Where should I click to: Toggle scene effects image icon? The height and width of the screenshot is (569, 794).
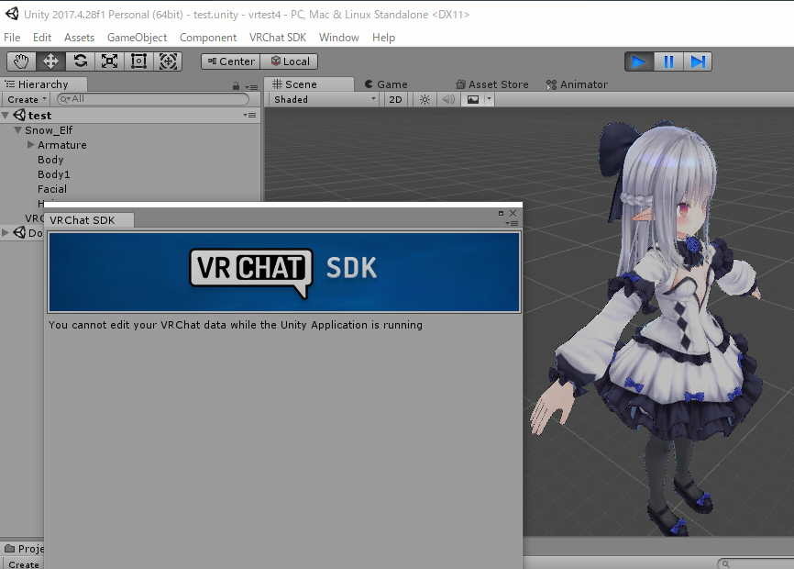(x=473, y=99)
